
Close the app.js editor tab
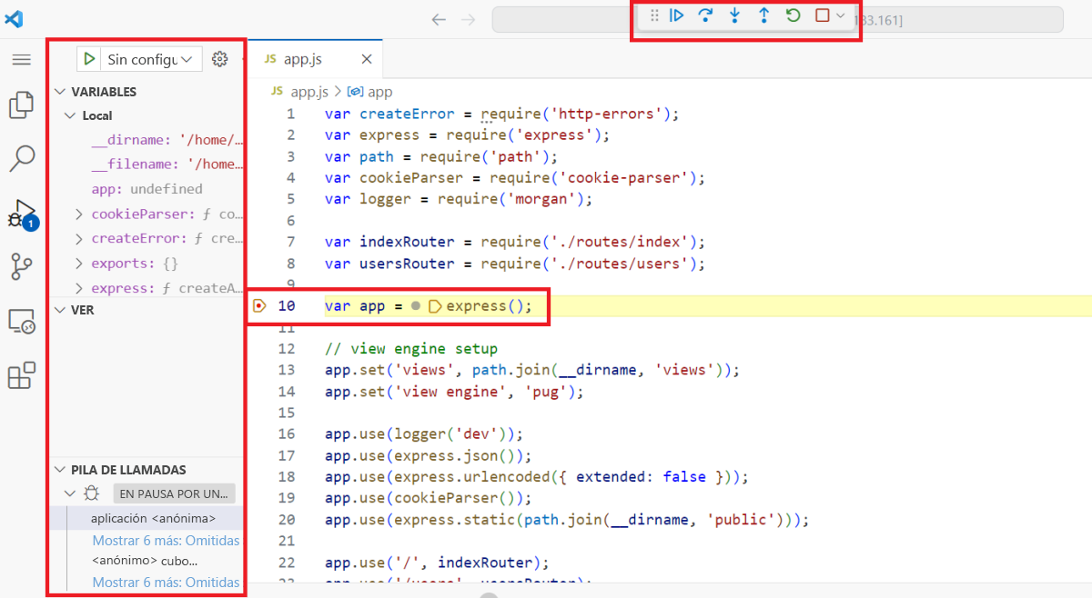tap(367, 59)
